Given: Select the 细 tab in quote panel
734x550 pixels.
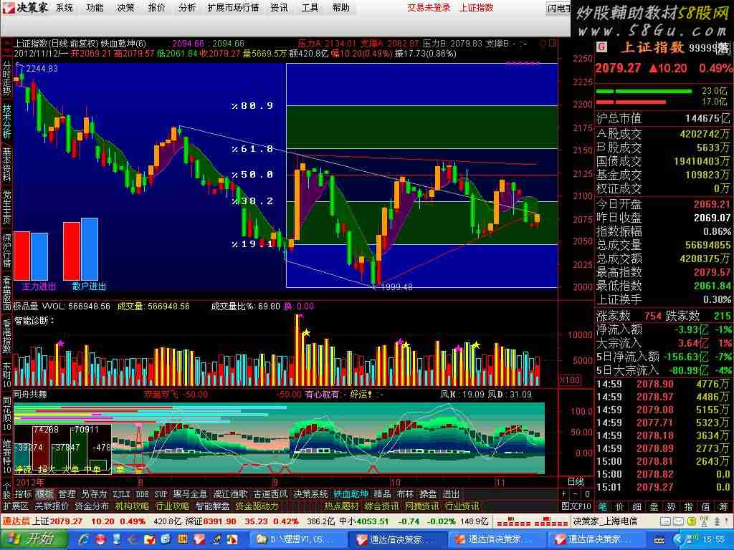Looking at the screenshot, I should (x=637, y=506).
